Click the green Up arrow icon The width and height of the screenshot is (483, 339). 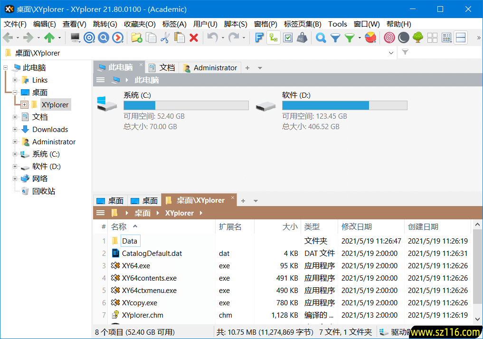[x=49, y=38]
